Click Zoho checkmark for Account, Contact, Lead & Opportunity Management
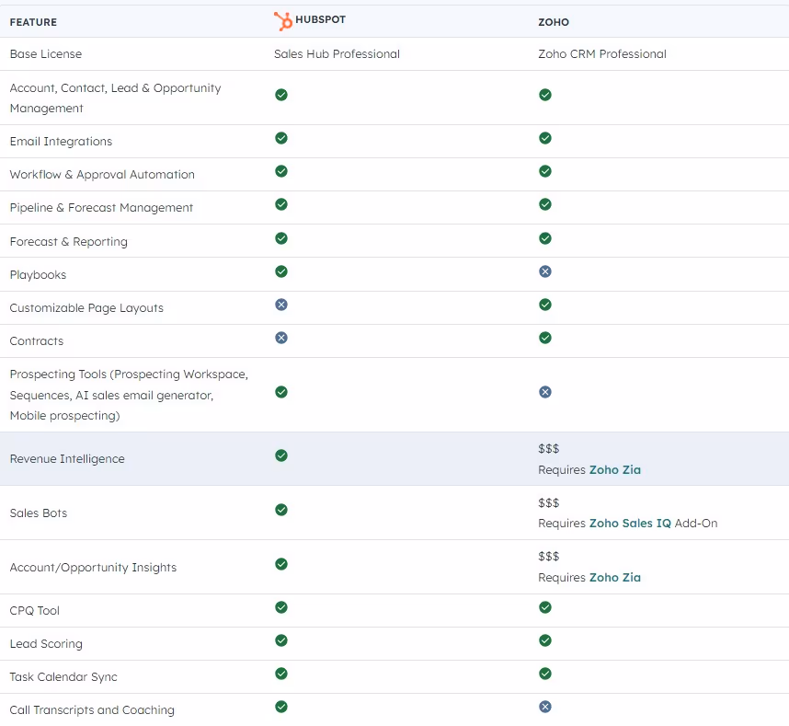Image resolution: width=789 pixels, height=726 pixels. point(545,95)
